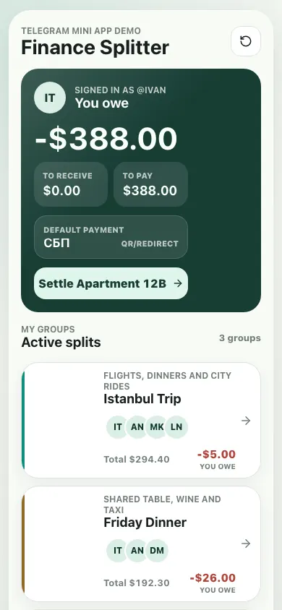
Task: Select IT avatar in Friday Dinner
Action: pyautogui.click(x=117, y=551)
